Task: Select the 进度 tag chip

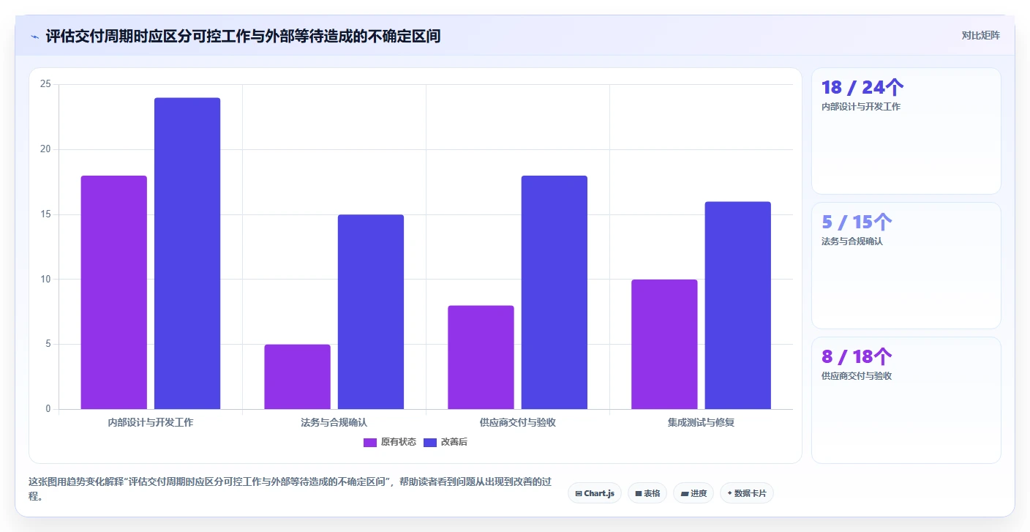Action: [x=693, y=493]
